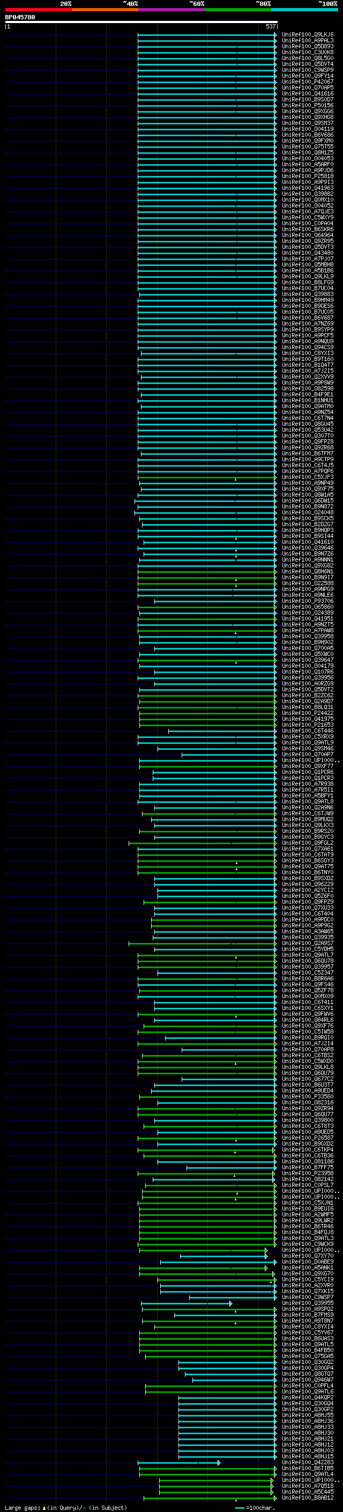Select UniRef100_C5WXY9 label
Viewport: 343px width, 1512px height.
click(307, 217)
